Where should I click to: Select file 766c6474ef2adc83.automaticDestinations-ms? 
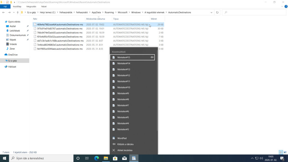pos(60,33)
